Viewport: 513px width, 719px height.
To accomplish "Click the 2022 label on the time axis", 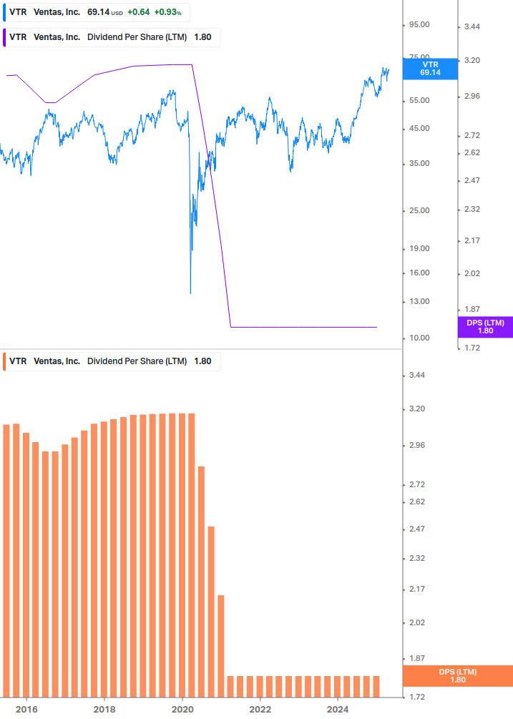I will [260, 710].
